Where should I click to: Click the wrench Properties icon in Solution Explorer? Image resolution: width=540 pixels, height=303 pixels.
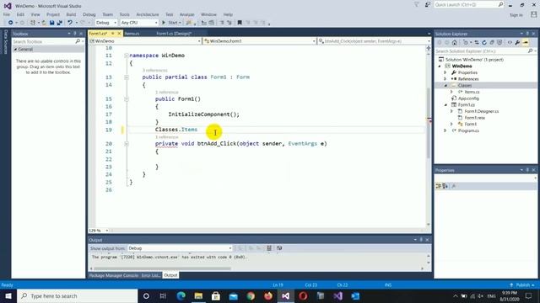coord(517,43)
